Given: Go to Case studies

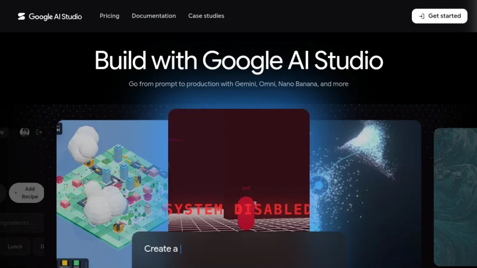Looking at the screenshot, I should 206,16.
